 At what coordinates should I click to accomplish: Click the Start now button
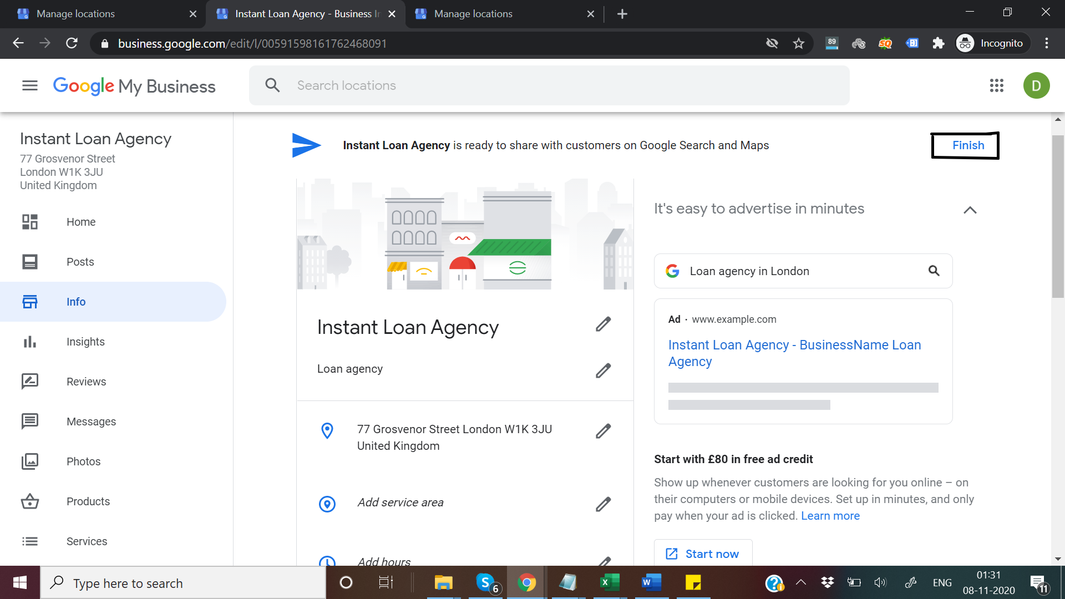point(703,554)
